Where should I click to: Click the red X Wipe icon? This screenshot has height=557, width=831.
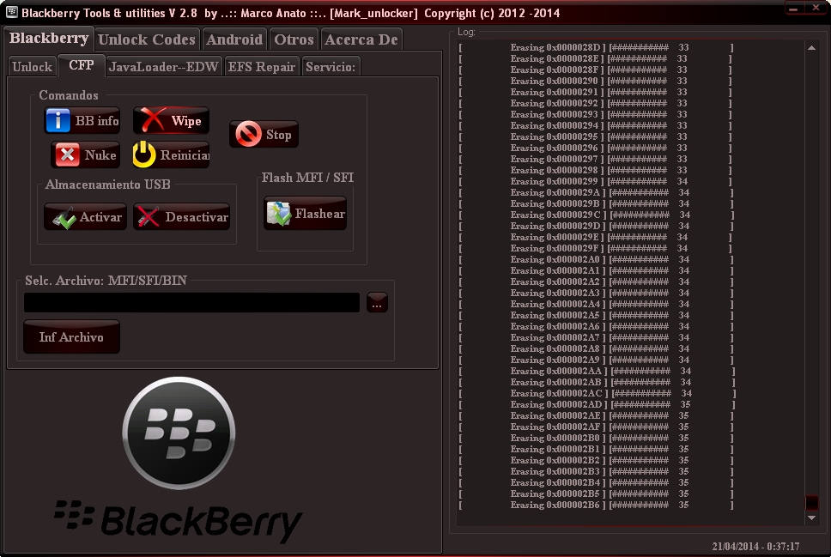[x=152, y=120]
